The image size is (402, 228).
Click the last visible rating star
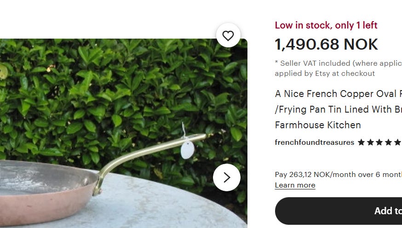[x=397, y=142]
